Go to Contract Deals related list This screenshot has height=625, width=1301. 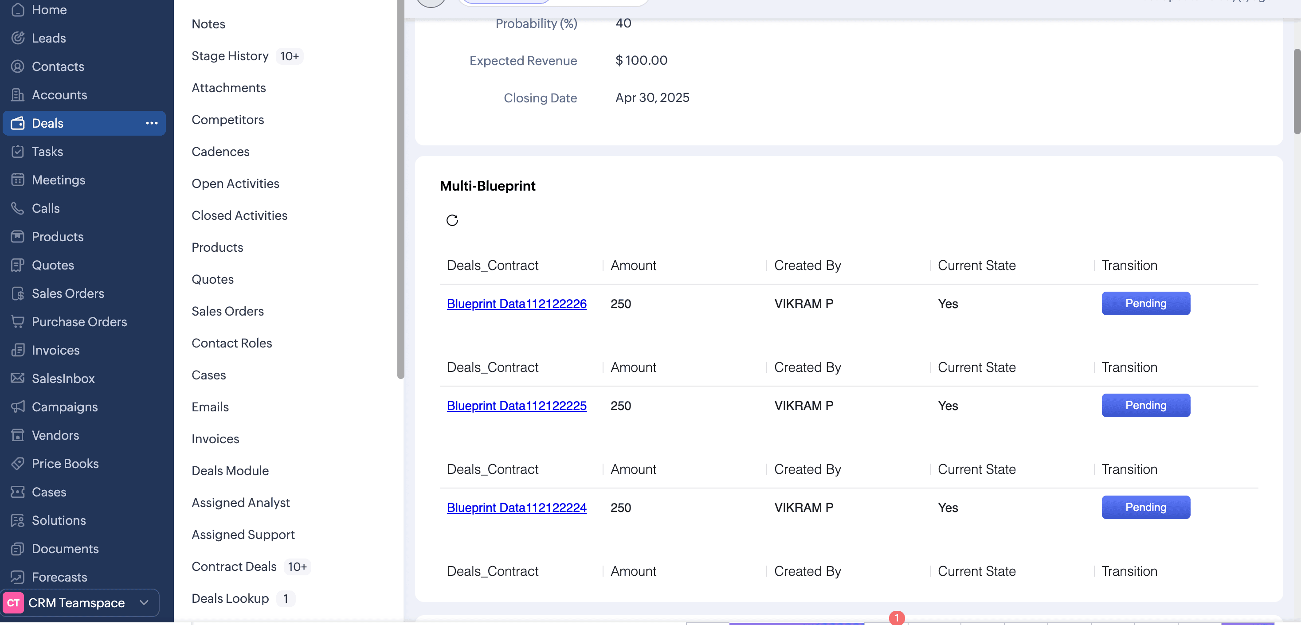pos(234,566)
